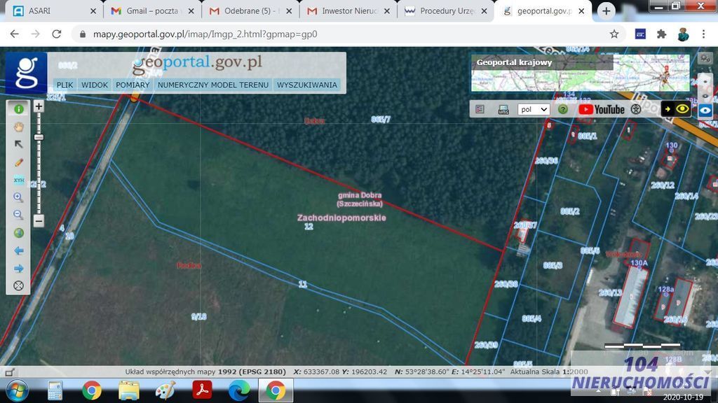718x403 pixels.
Task: Open the 'pol' language dropdown
Action: (534, 109)
